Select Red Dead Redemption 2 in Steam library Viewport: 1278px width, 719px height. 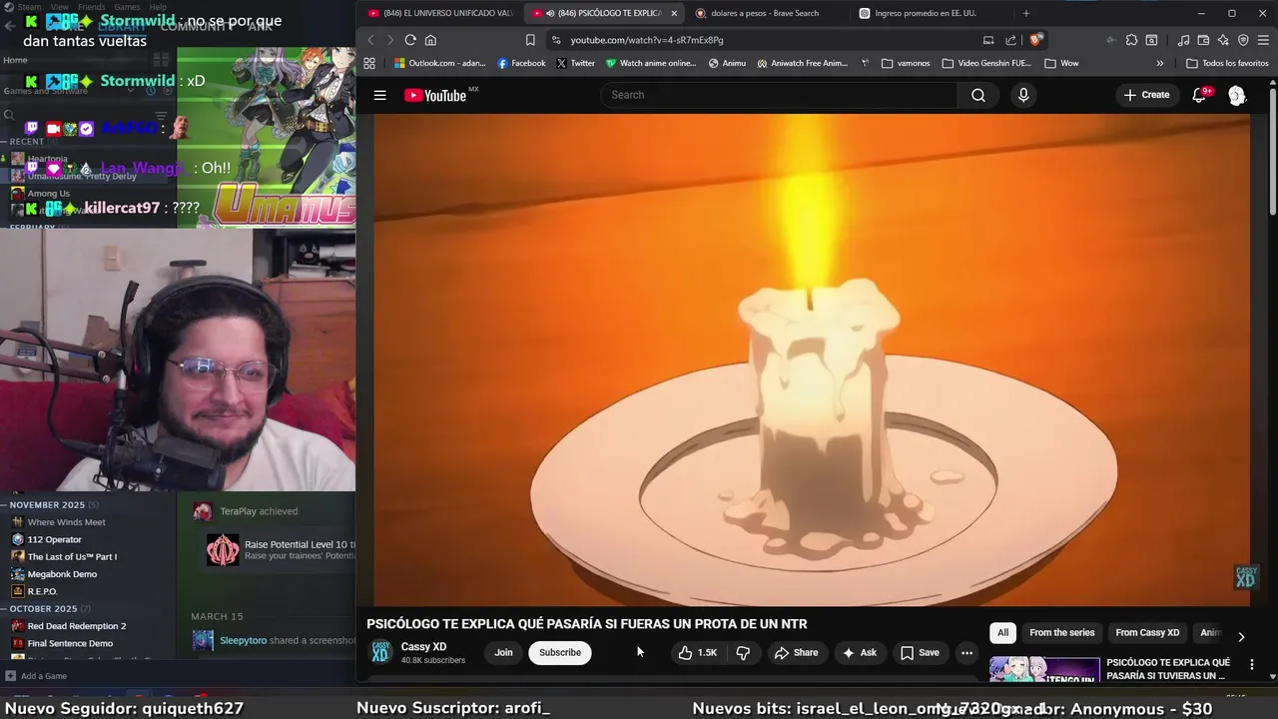coord(77,626)
